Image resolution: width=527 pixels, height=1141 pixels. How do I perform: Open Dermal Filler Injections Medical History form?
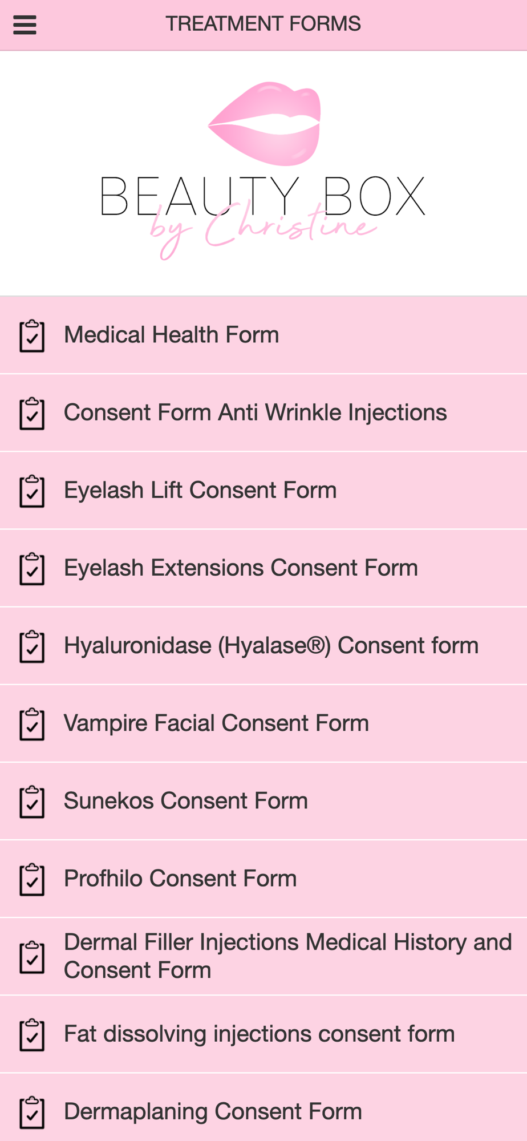pyautogui.click(x=287, y=956)
